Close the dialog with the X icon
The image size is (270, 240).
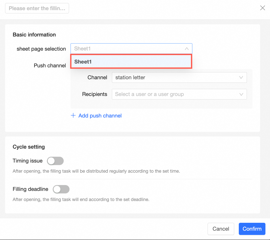tap(263, 8)
